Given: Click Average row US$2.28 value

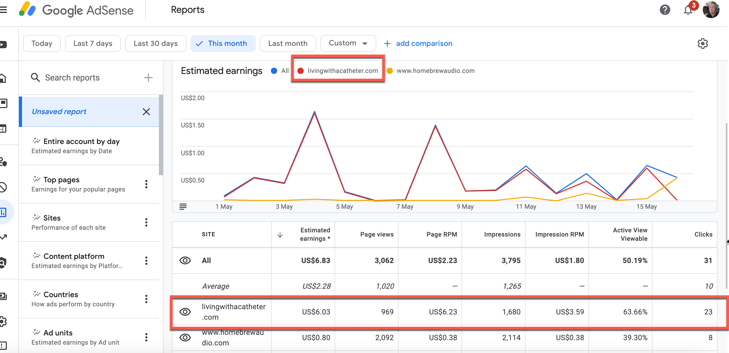Looking at the screenshot, I should click(317, 286).
